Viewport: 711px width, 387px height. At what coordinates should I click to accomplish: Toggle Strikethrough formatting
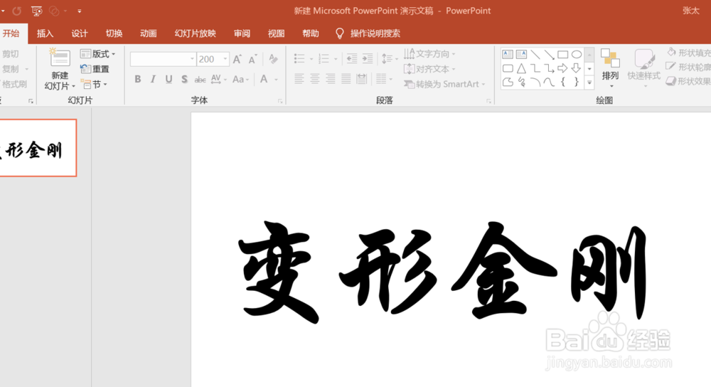point(200,80)
